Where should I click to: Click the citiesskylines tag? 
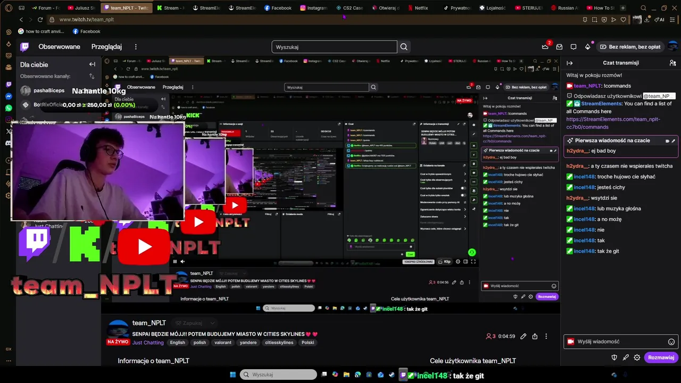coord(279,343)
